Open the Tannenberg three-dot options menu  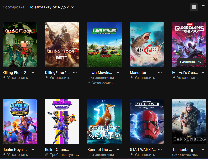pyautogui.click(x=202, y=150)
